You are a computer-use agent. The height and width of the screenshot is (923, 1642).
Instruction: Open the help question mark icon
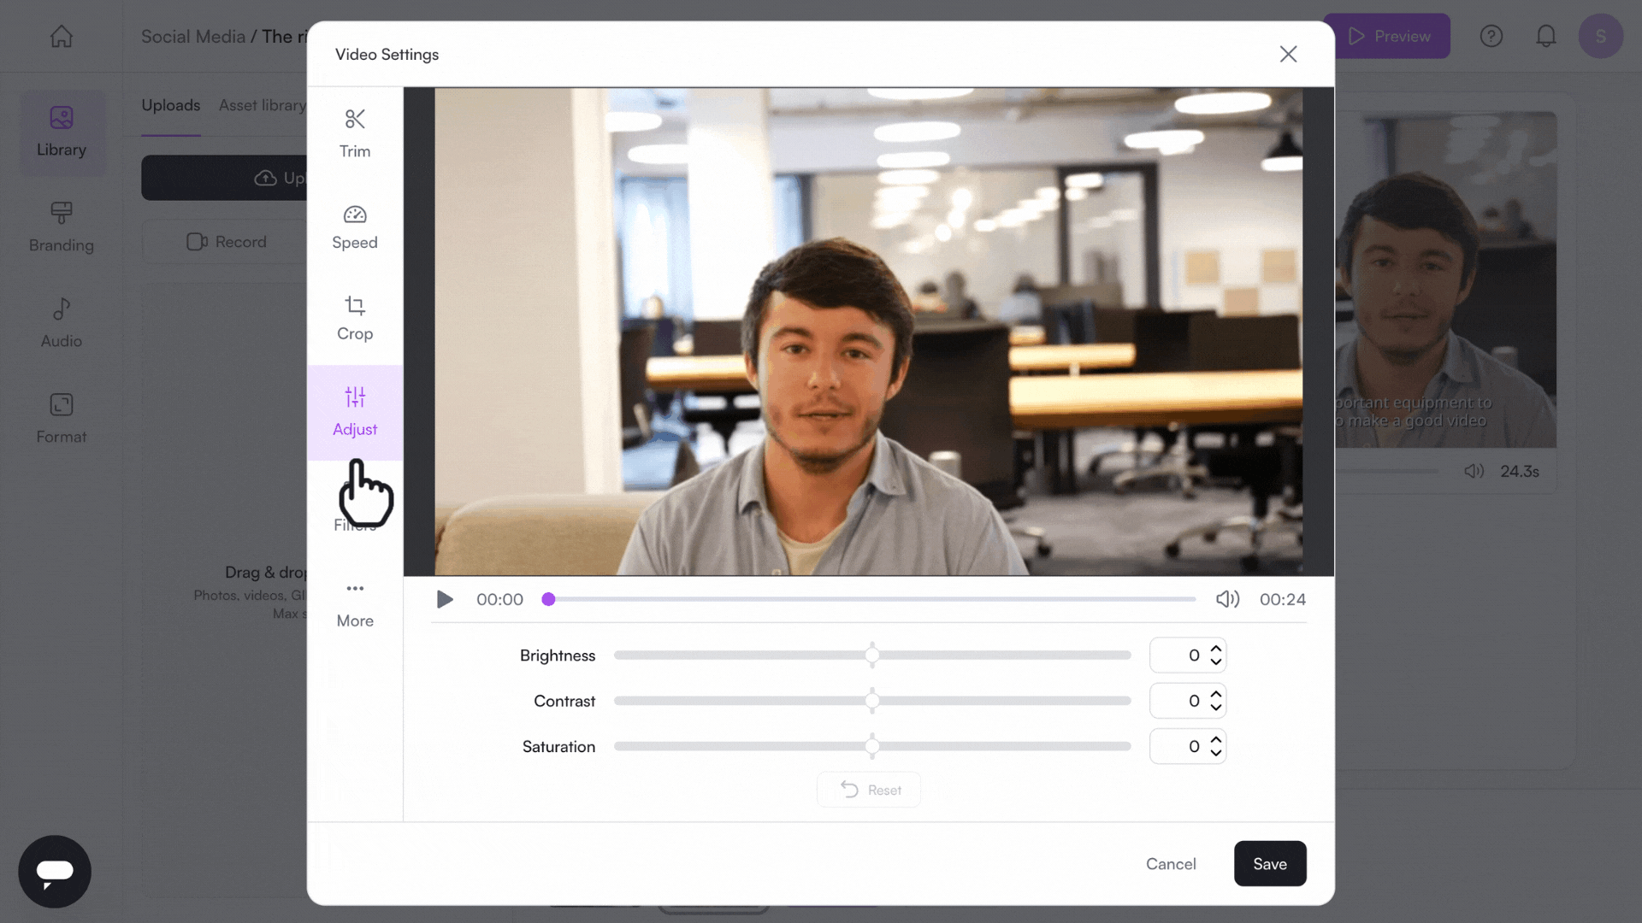coord(1491,36)
